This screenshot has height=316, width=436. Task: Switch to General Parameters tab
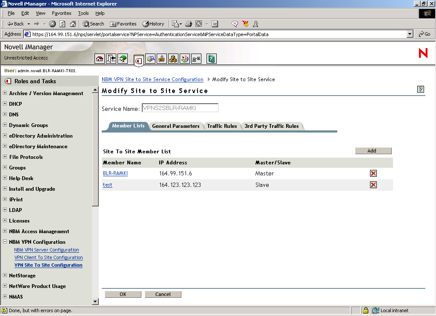[176, 126]
